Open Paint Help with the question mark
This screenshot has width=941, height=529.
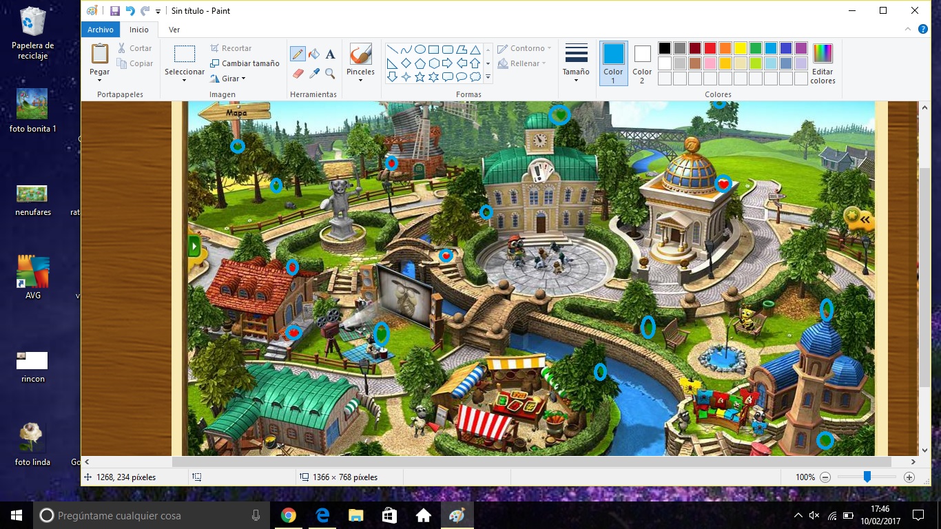[x=923, y=30]
